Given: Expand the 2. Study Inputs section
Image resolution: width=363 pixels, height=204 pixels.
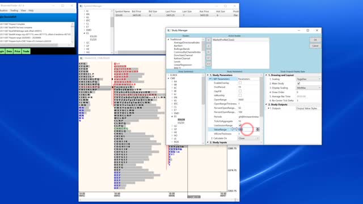Looking at the screenshot, I should 208,142.
